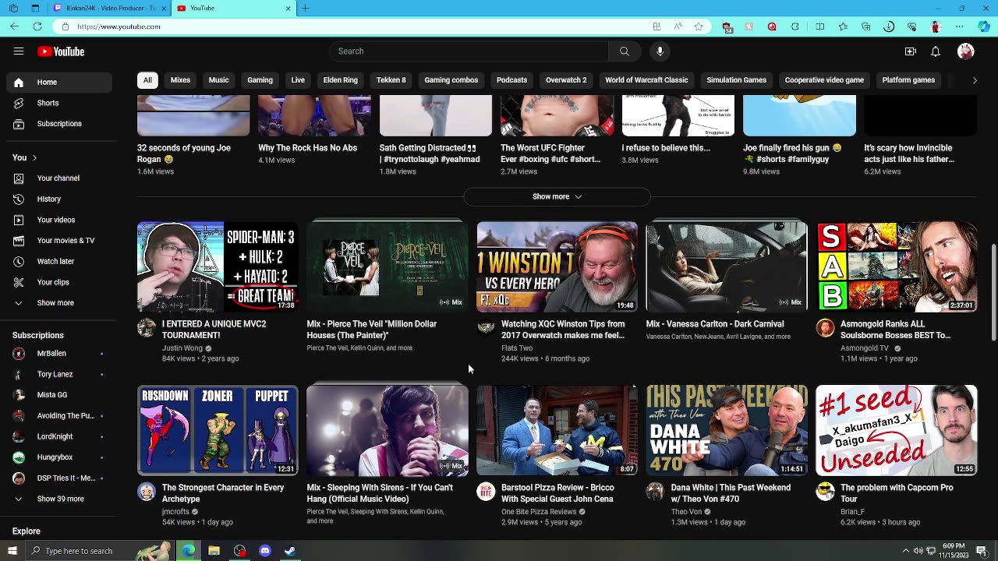Click the Windows Start button
The image size is (998, 561).
[12, 551]
